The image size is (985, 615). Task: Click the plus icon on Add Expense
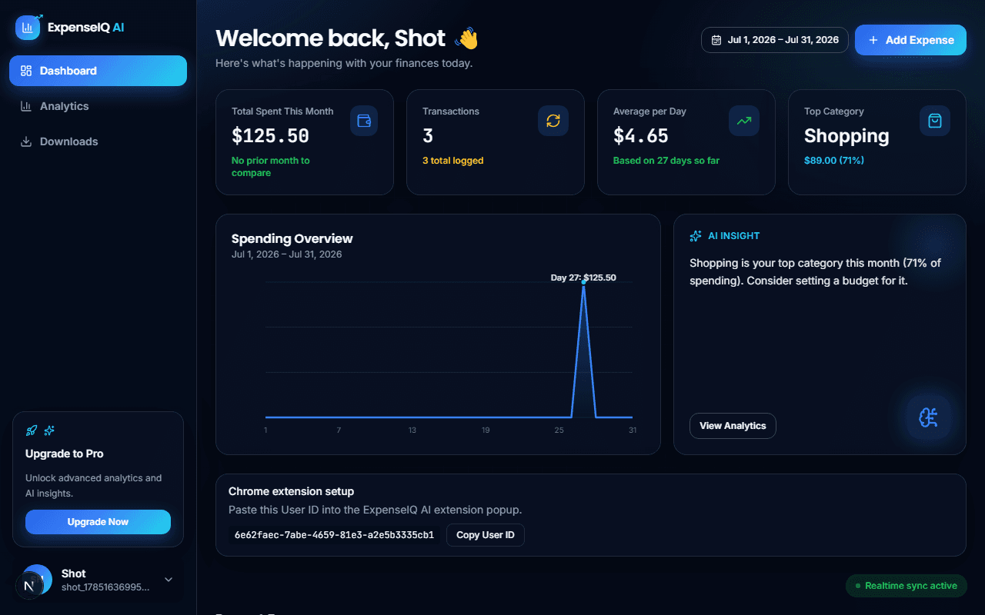click(x=873, y=40)
